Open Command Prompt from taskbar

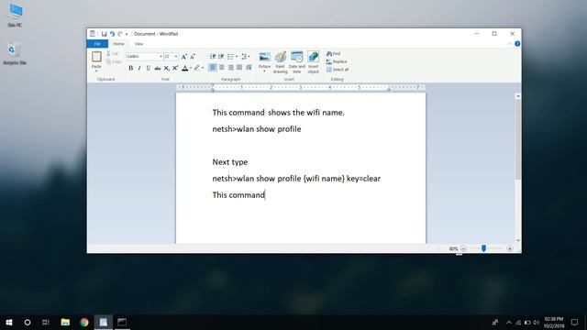coord(122,322)
